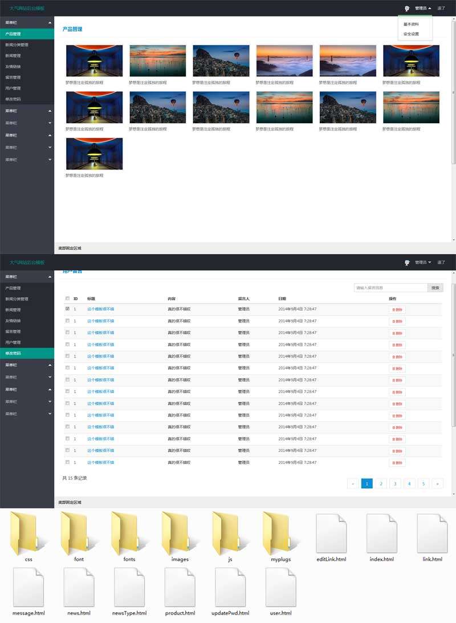This screenshot has height=623, width=456.
Task: Uncheck the checked checkbox in first table row
Action: click(x=67, y=309)
